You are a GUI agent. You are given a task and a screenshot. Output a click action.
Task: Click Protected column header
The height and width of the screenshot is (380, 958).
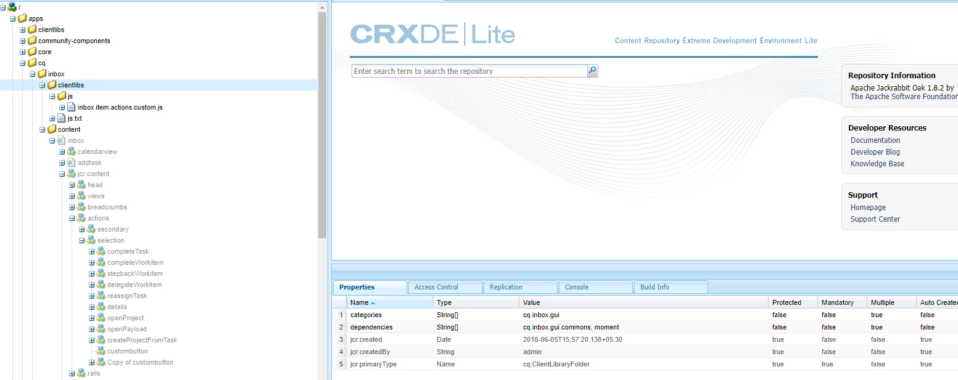click(793, 302)
